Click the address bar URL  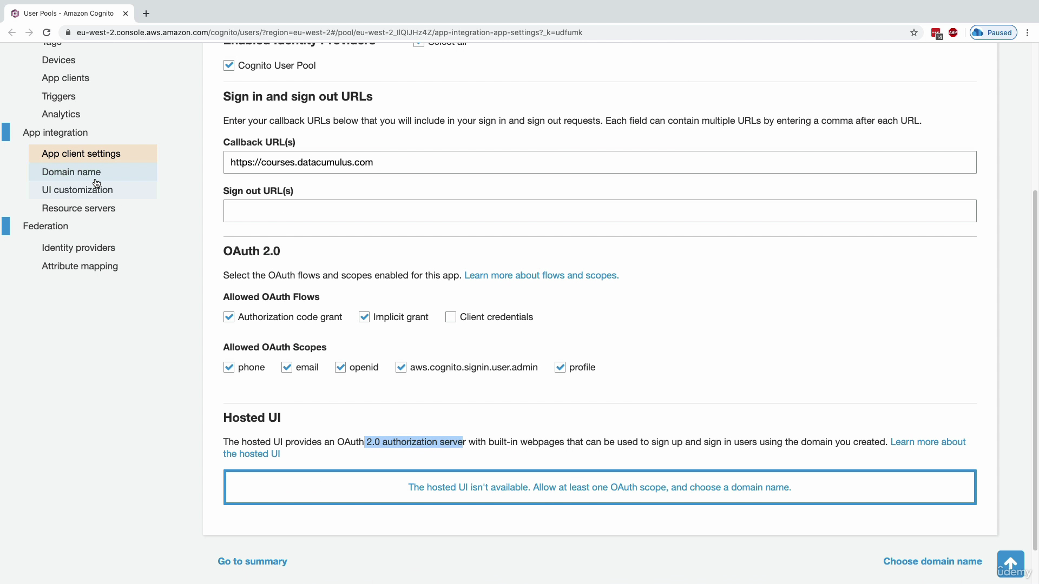329,32
